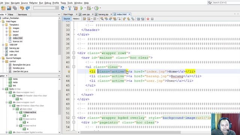Open the Navigate menu

[15, 3]
